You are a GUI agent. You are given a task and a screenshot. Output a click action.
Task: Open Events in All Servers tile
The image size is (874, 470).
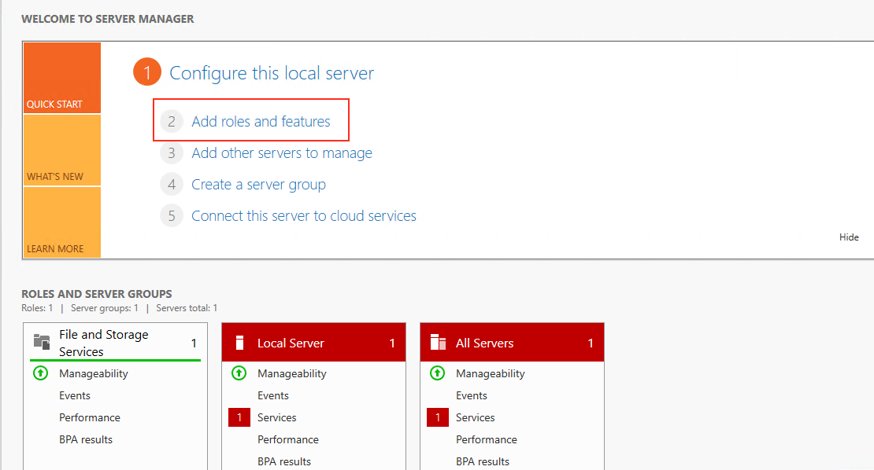(x=472, y=395)
